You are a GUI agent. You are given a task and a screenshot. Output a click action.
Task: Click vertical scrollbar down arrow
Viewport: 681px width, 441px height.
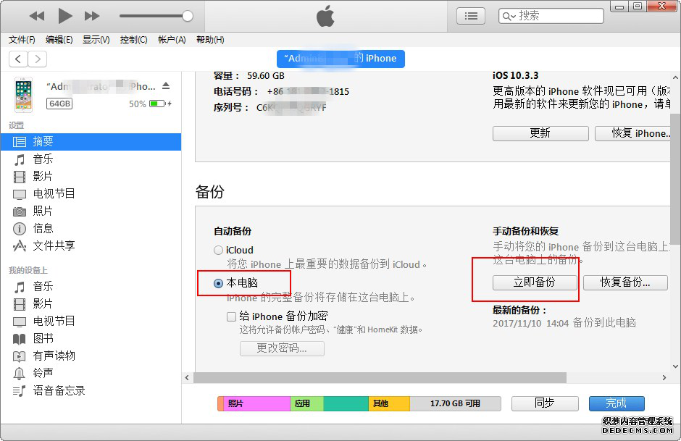click(675, 366)
